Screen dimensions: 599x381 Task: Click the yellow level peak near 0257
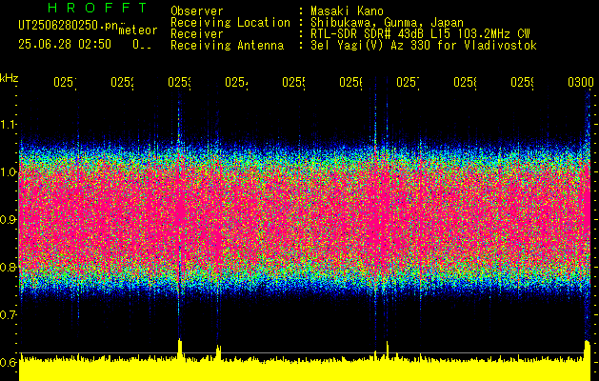[388, 350]
